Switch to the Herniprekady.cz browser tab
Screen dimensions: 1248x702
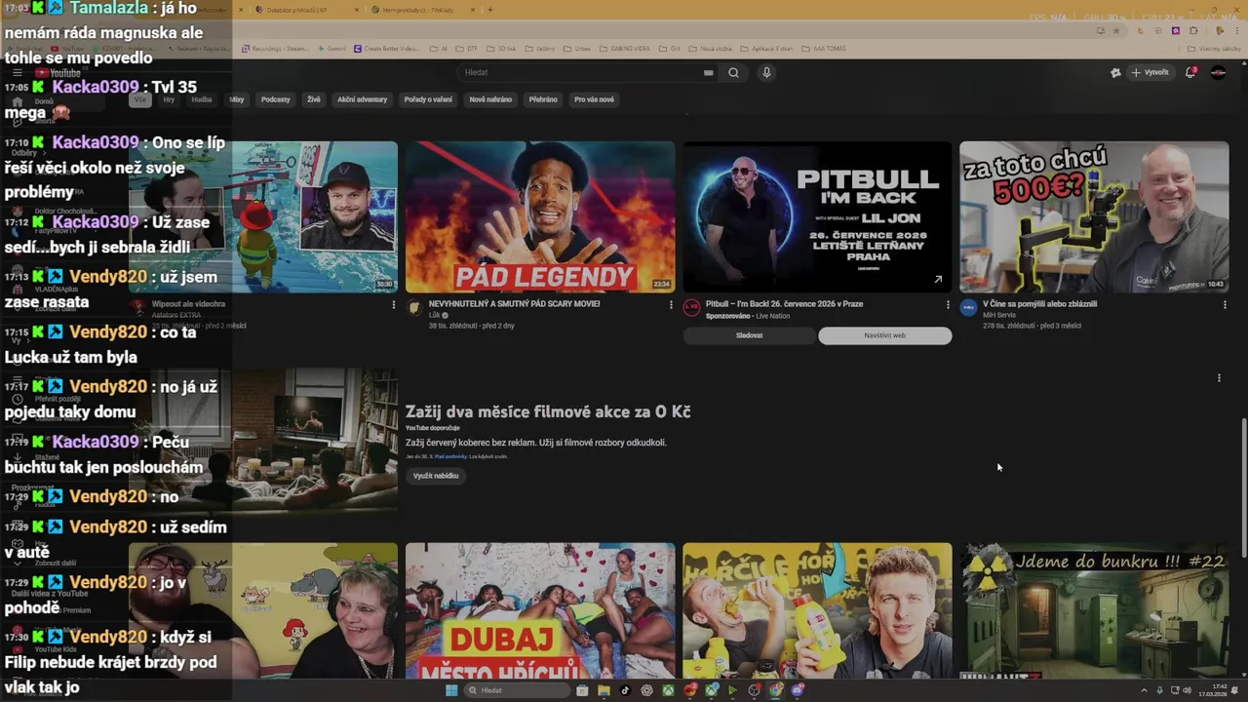tap(423, 10)
